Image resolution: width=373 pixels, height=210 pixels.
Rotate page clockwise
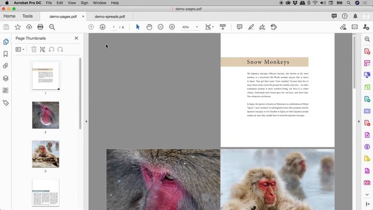click(60, 49)
